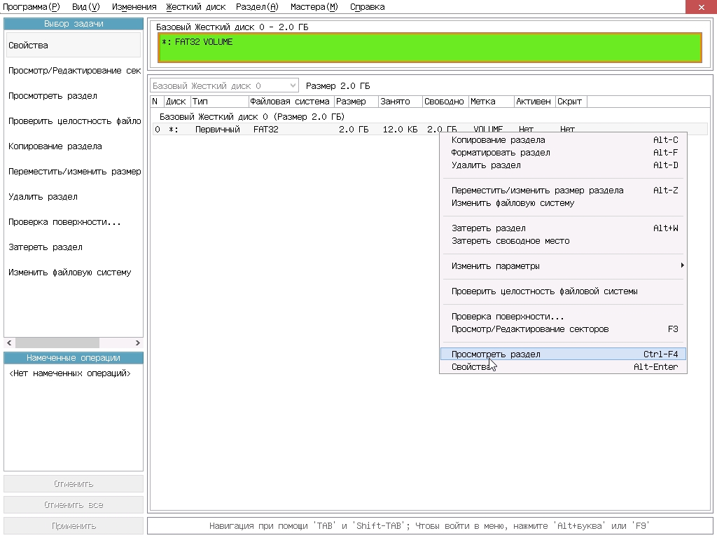Open the Мастера menu
Screen dimensions: 717x538
tap(314, 7)
